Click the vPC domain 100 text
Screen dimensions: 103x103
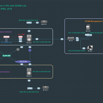tap(6, 42)
